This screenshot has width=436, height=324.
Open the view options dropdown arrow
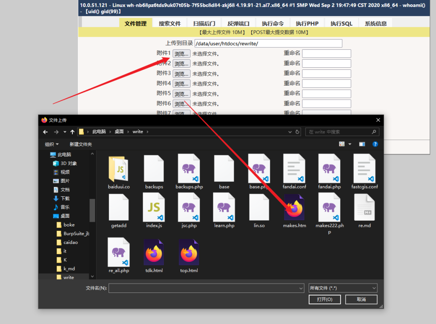coord(350,144)
